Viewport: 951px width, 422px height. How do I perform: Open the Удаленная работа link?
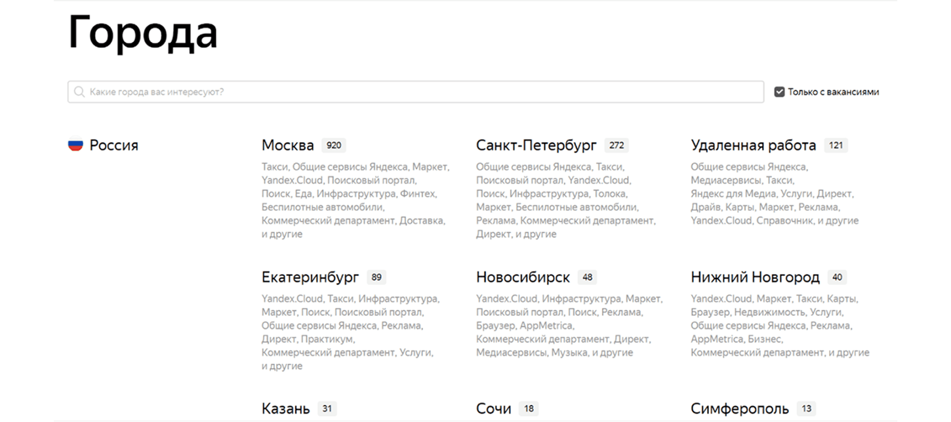pyautogui.click(x=754, y=145)
